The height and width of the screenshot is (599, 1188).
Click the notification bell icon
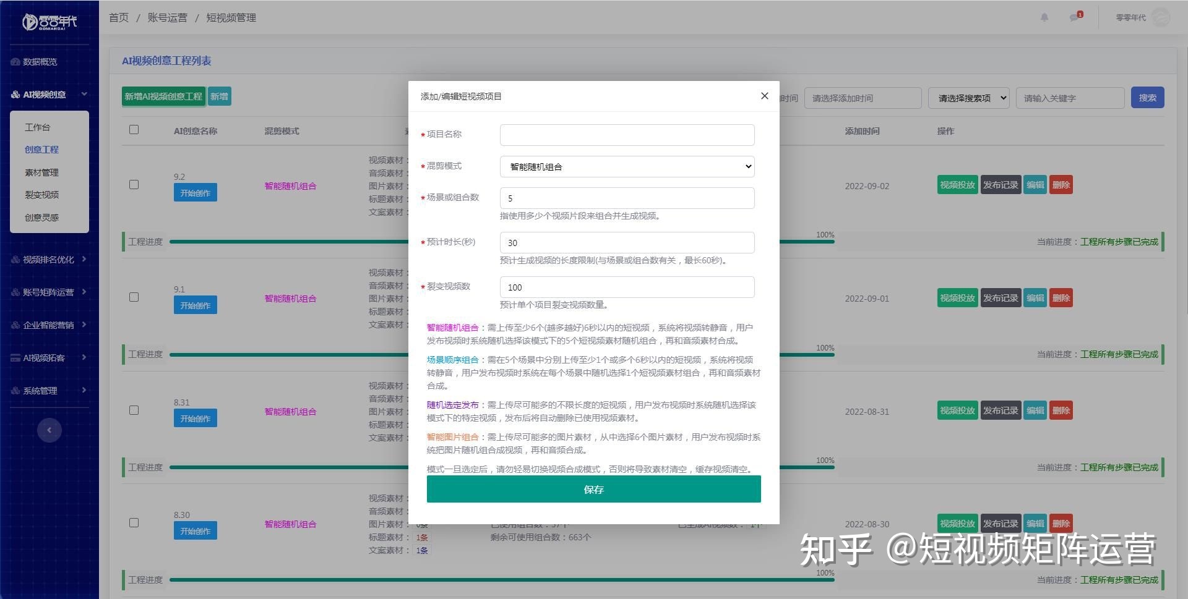tap(1044, 17)
